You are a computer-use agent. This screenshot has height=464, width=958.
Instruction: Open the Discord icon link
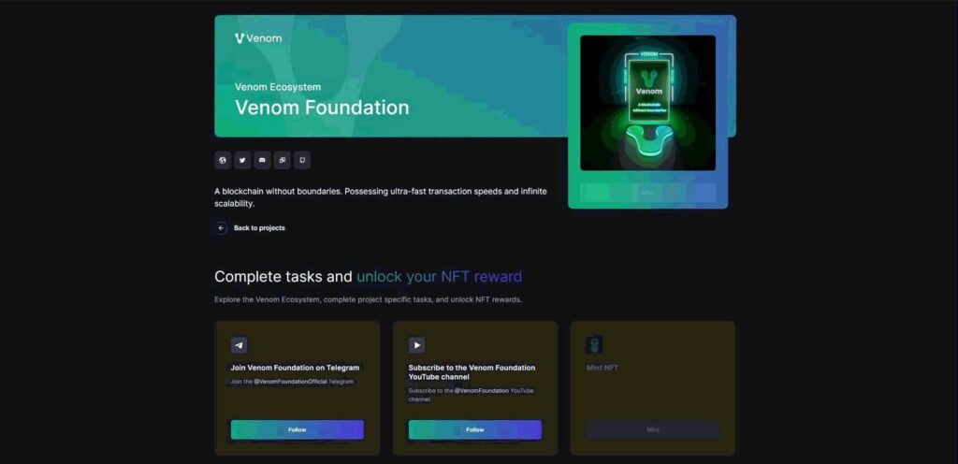262,160
